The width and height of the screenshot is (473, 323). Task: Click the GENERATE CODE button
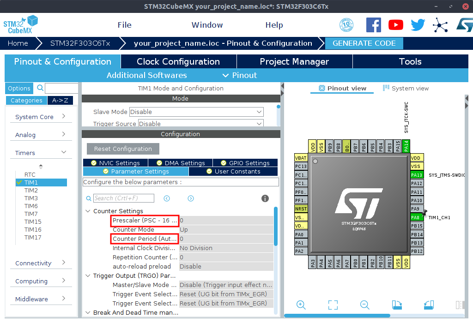(364, 43)
